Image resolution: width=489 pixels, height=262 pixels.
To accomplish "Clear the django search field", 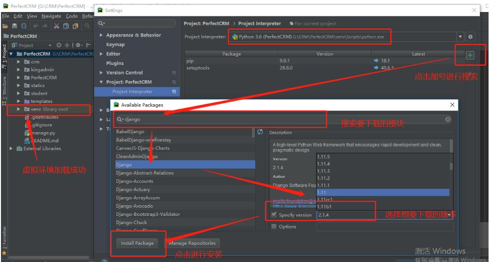I will click(448, 119).
